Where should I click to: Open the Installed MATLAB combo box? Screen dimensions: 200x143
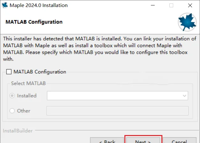tap(117, 96)
